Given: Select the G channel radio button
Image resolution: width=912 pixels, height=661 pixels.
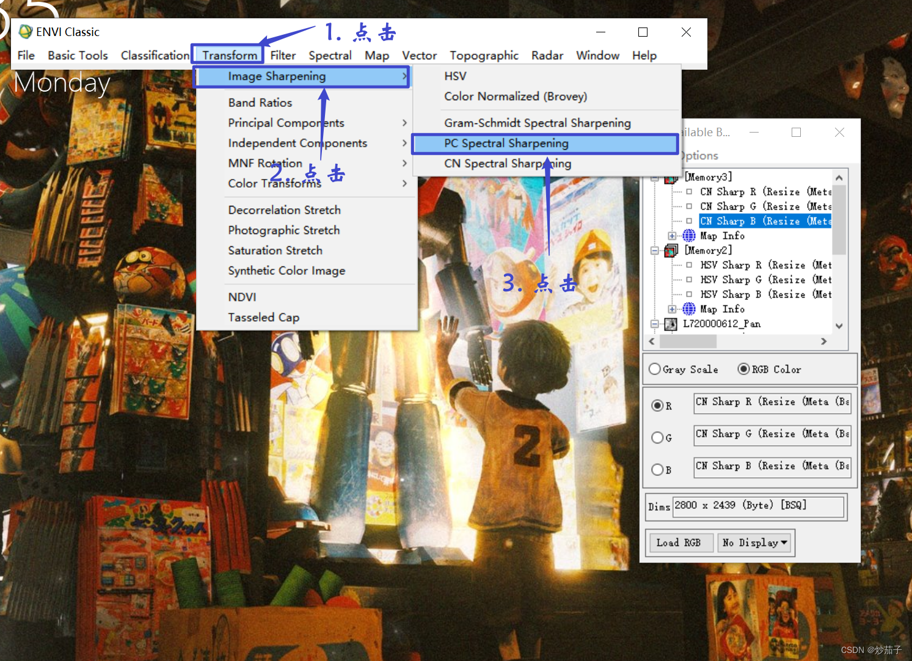Looking at the screenshot, I should [657, 437].
